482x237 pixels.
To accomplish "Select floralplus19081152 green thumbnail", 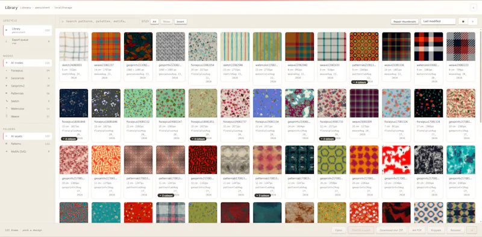I will 139,103.
